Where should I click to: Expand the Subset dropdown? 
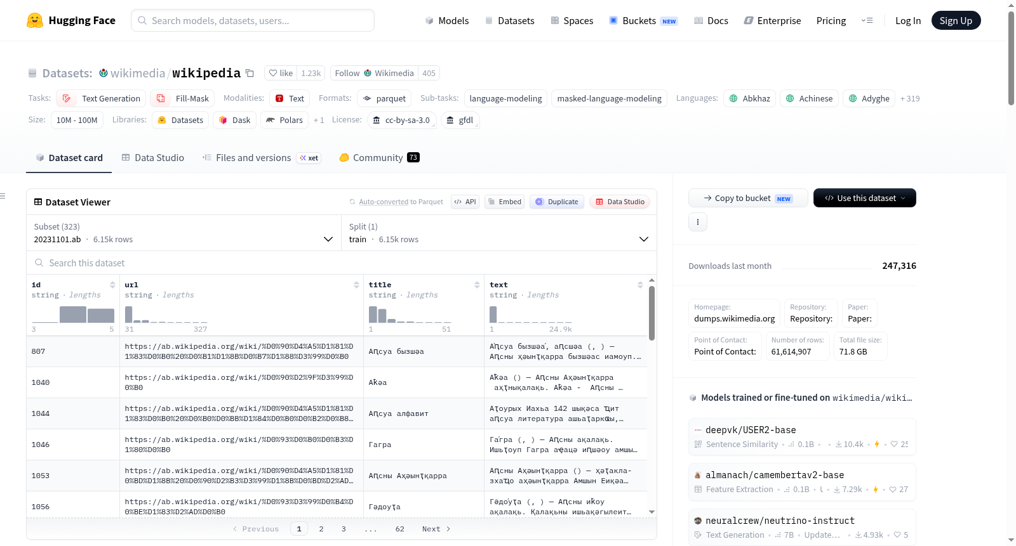pos(184,233)
